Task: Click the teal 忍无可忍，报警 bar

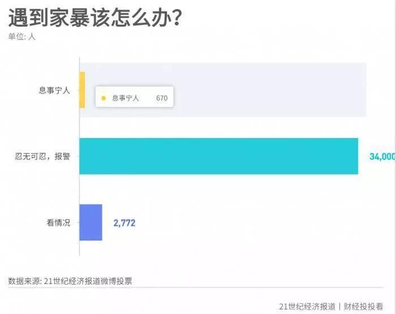Action: coord(219,156)
